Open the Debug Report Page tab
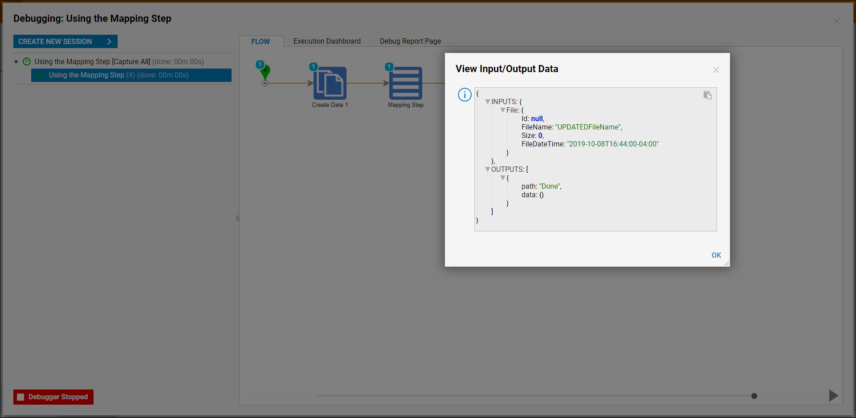Screen dimensions: 856x418 [410, 41]
